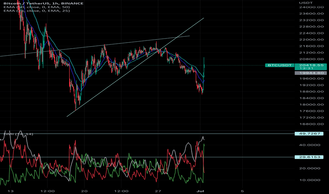Click the 22000.00 price axis label

(x=311, y=40)
